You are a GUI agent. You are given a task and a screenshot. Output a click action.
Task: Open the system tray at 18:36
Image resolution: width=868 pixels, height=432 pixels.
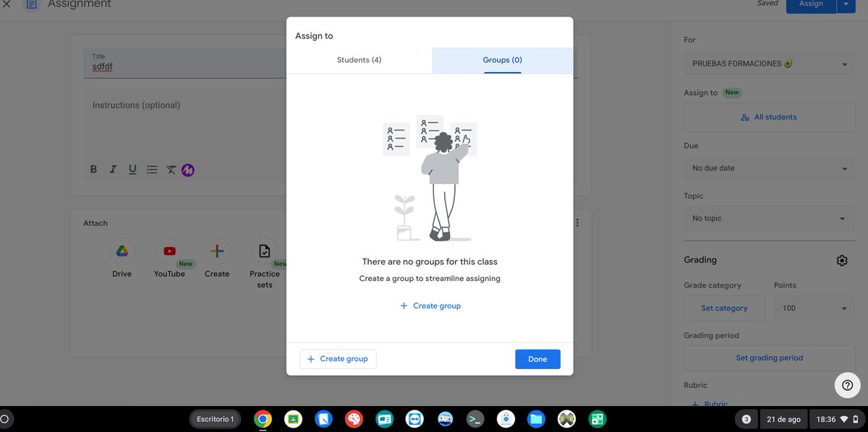coord(837,419)
